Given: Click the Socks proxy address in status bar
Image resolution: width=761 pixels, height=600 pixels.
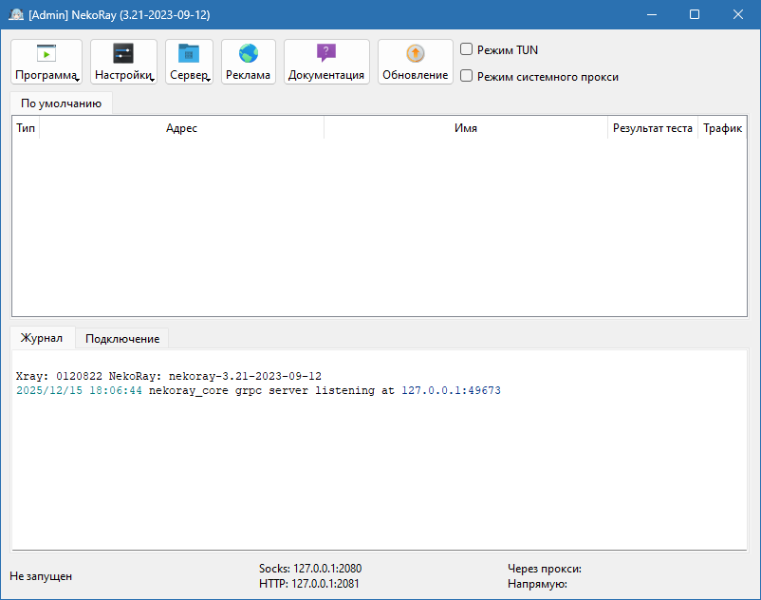Looking at the screenshot, I should point(310,568).
